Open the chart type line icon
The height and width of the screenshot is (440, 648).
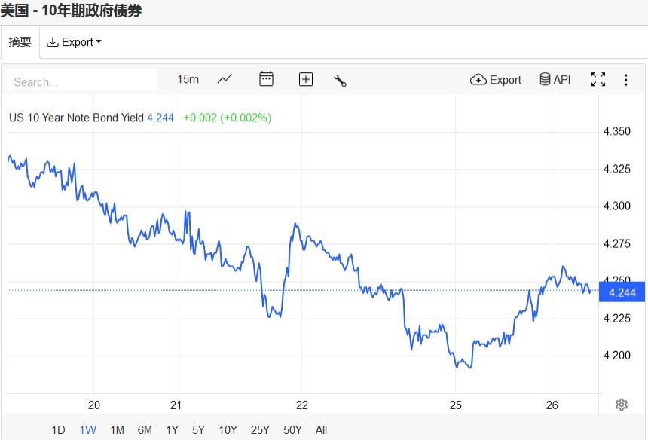225,79
